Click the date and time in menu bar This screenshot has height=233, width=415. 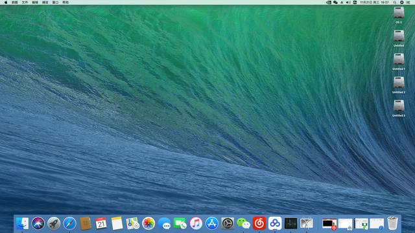pyautogui.click(x=374, y=3)
